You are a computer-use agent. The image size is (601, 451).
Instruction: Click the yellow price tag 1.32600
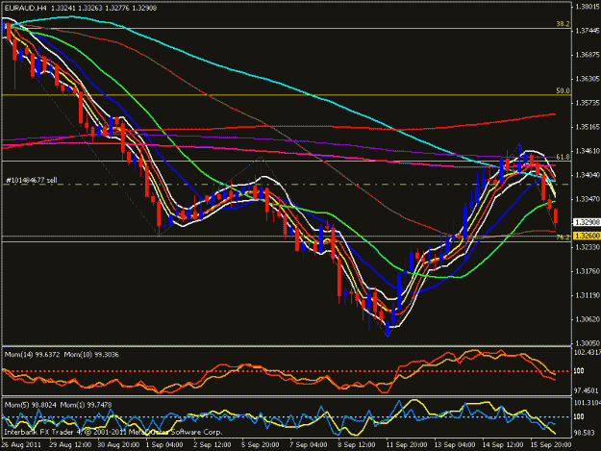coord(587,236)
